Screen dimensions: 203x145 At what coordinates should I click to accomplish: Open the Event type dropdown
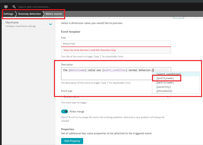click(116, 97)
